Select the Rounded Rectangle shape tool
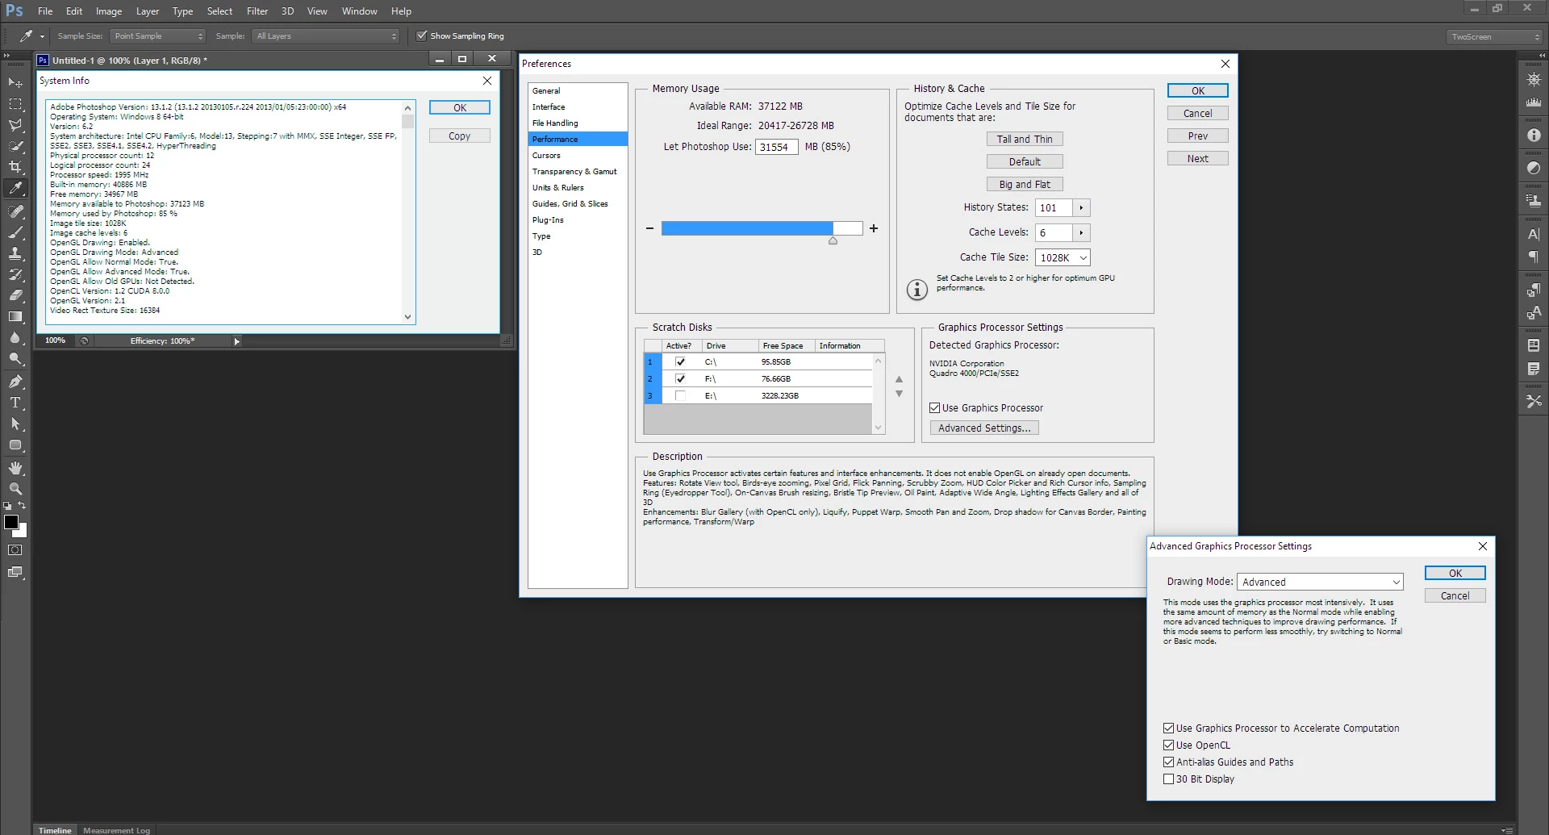 click(x=15, y=445)
